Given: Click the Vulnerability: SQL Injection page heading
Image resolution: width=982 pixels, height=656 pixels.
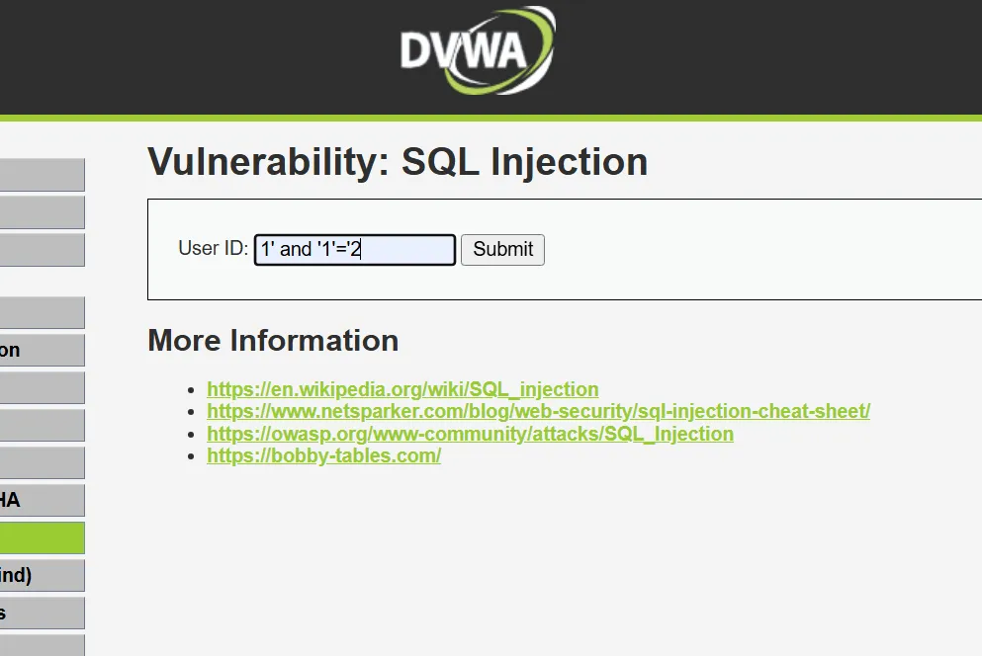Looking at the screenshot, I should [x=398, y=162].
